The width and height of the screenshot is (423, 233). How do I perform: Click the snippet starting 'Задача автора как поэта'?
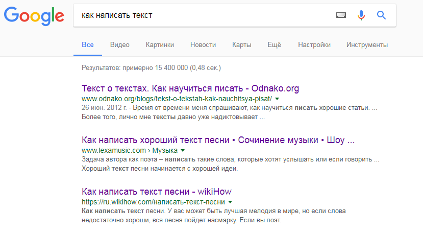coord(231,164)
